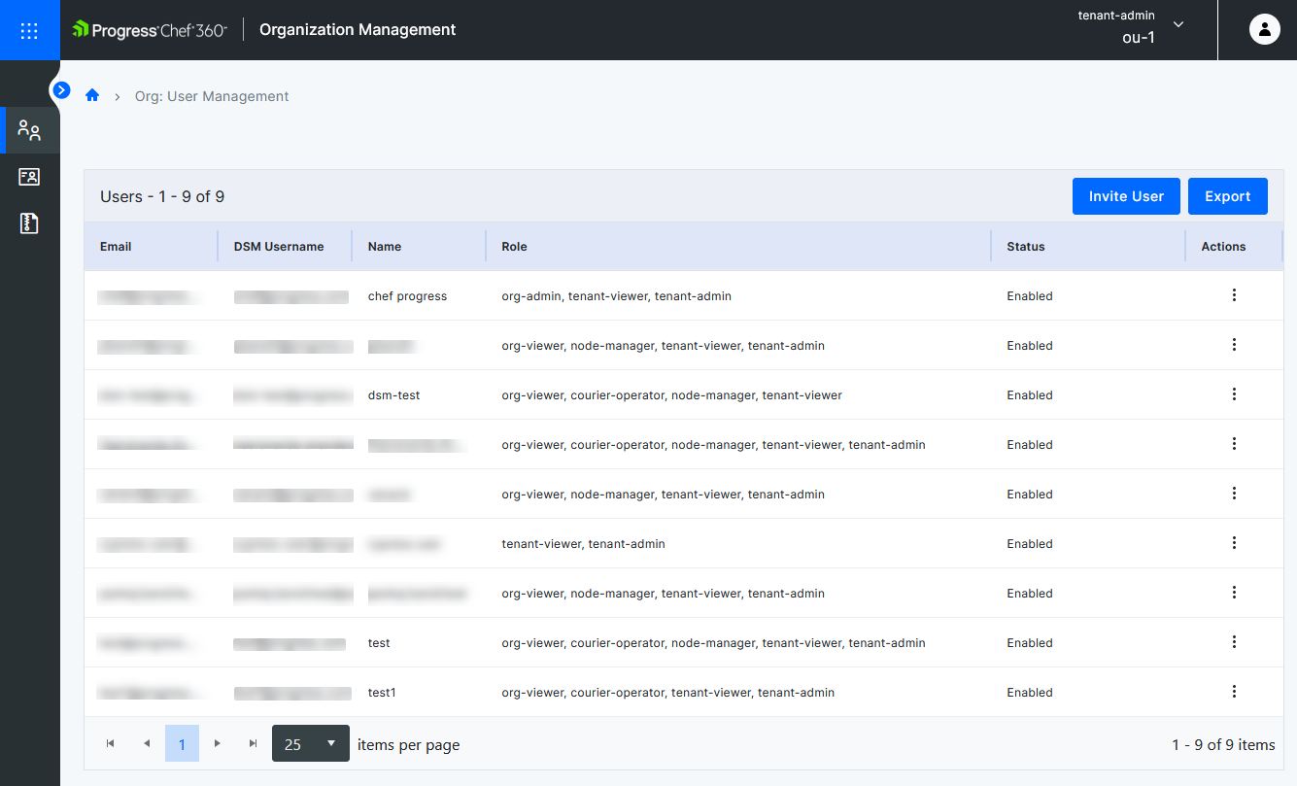Viewport: 1297px width, 786px height.
Task: Jump to the last page with the pagination arrow
Action: (x=253, y=742)
